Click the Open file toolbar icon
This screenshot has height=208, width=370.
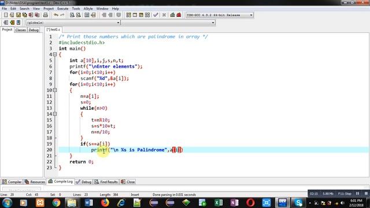pyautogui.click(x=12, y=15)
